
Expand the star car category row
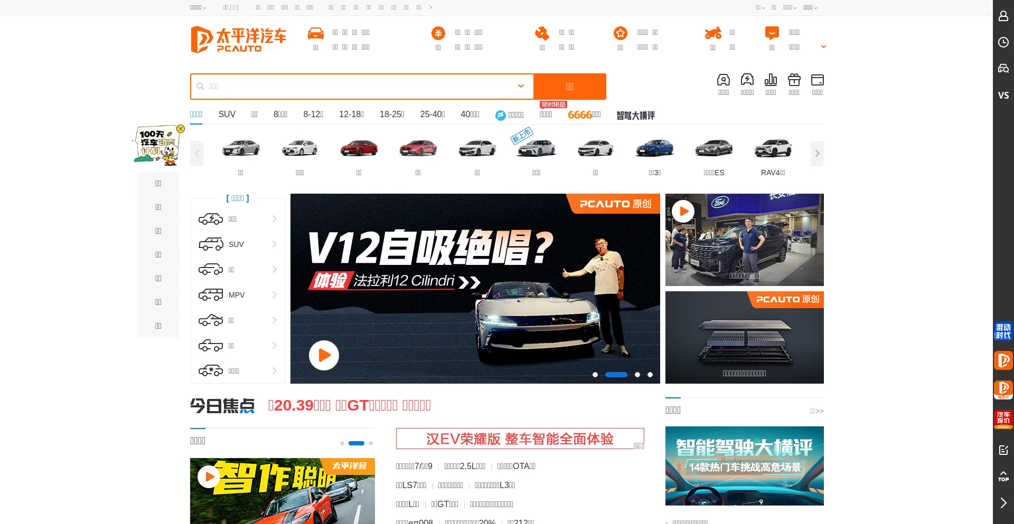click(238, 371)
